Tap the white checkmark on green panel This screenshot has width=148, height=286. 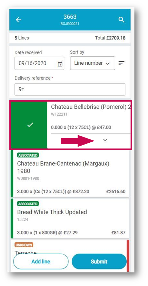(x=30, y=125)
